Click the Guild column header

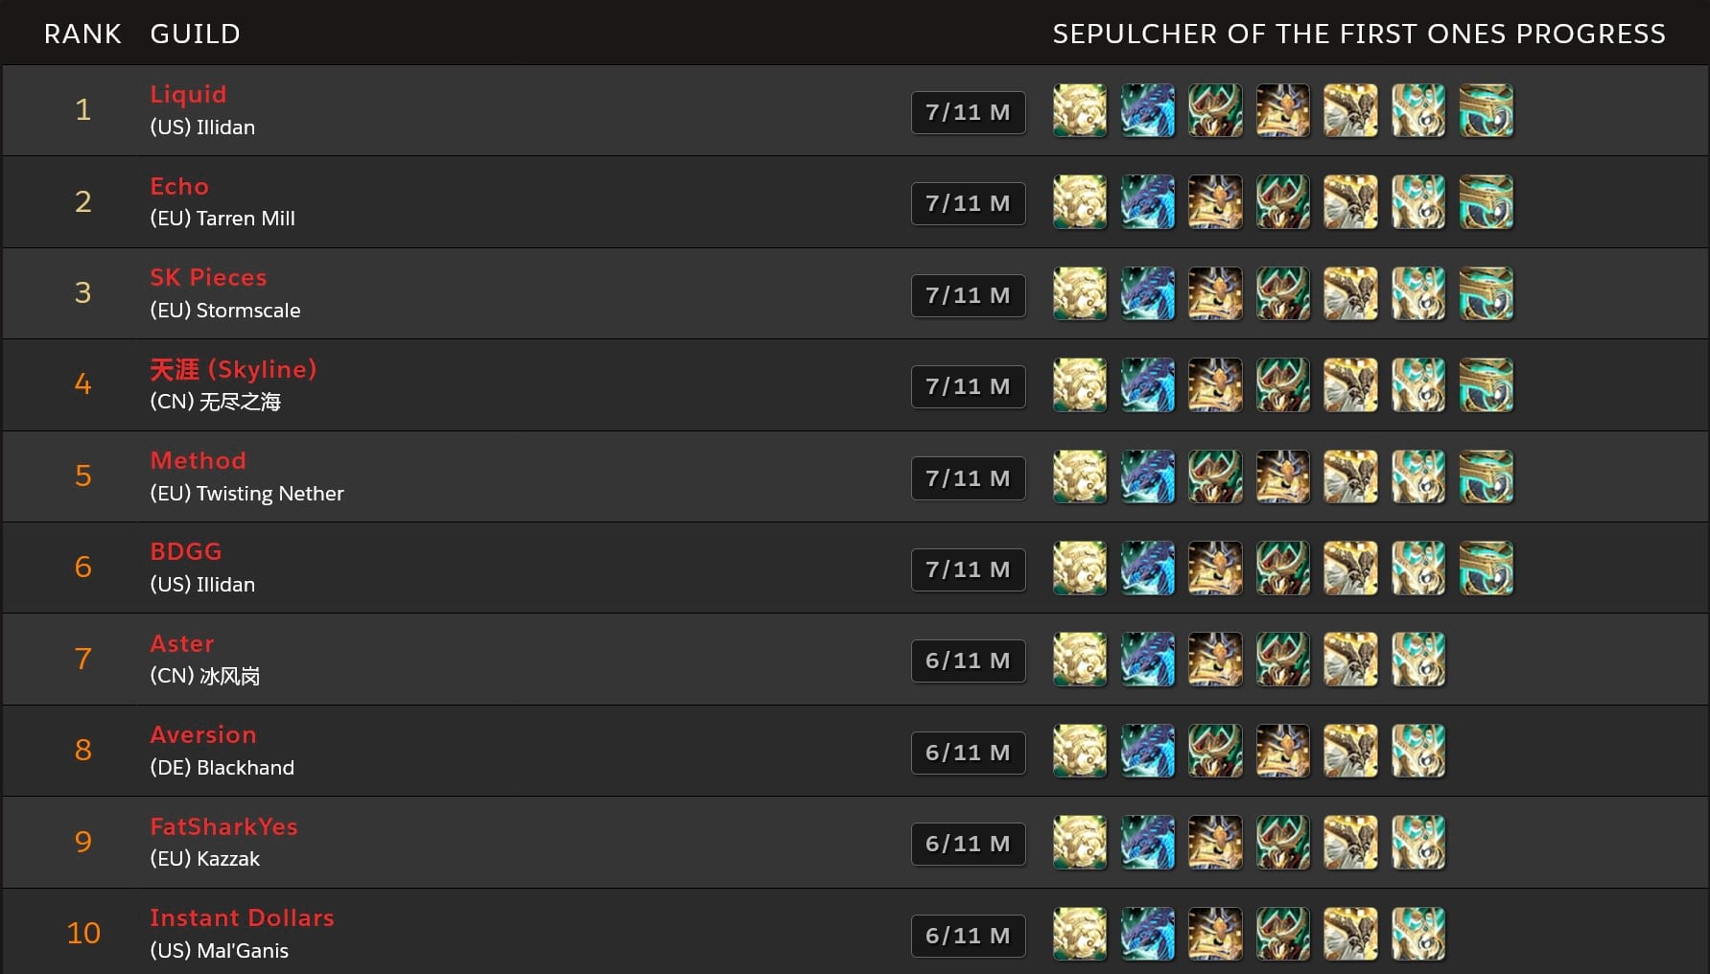click(195, 34)
